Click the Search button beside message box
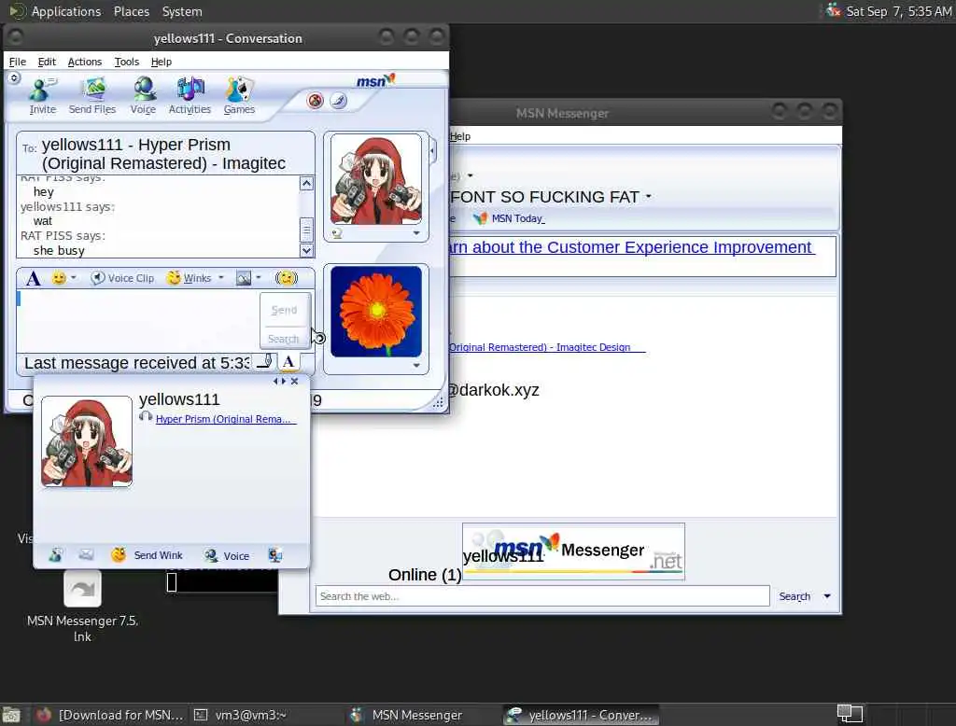 click(284, 339)
